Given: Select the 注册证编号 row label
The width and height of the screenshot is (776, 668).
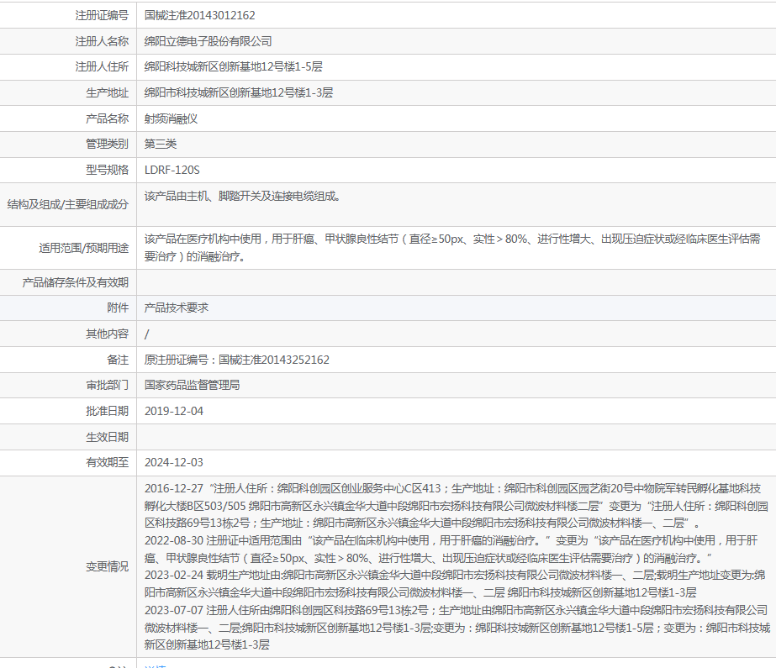Looking at the screenshot, I should point(102,15).
